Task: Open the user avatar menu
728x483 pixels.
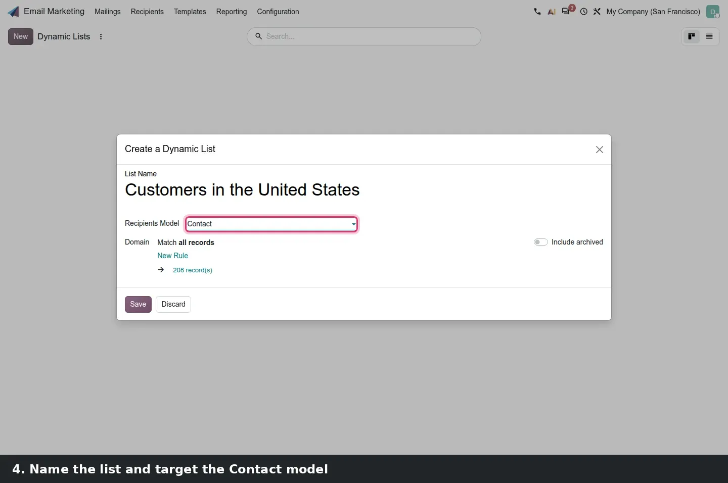Action: coord(713,12)
